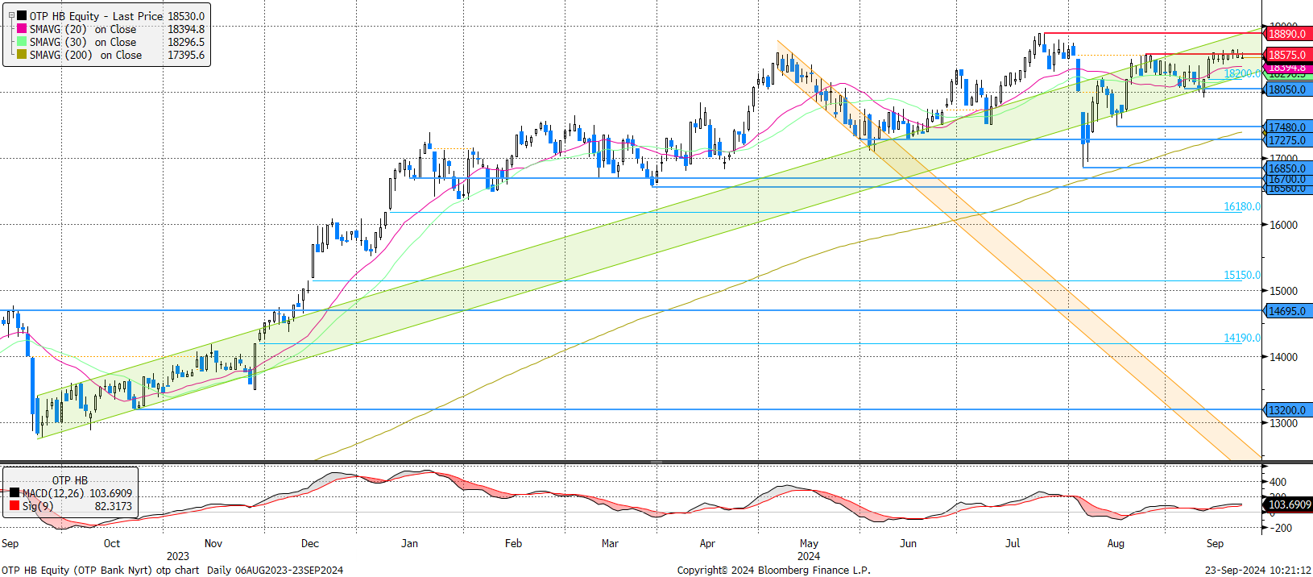Click the 18296.5 value in the legend box

(x=186, y=42)
